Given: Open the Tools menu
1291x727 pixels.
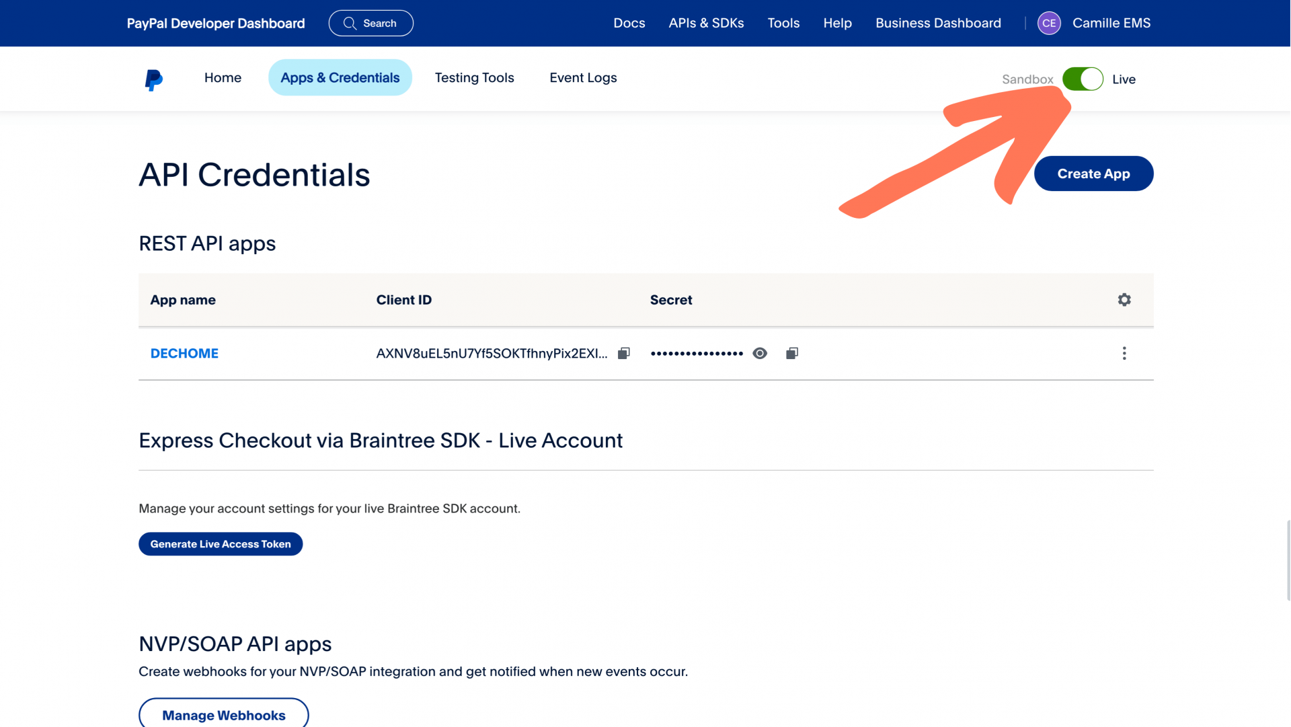Looking at the screenshot, I should tap(783, 23).
